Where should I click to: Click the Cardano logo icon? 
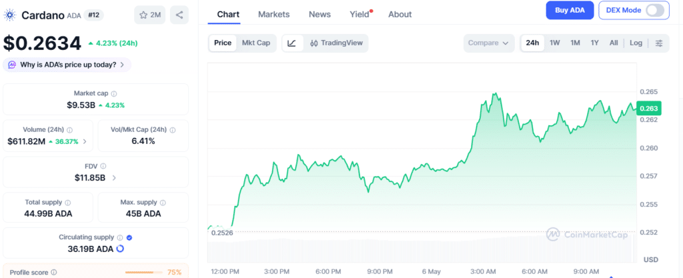[9, 15]
